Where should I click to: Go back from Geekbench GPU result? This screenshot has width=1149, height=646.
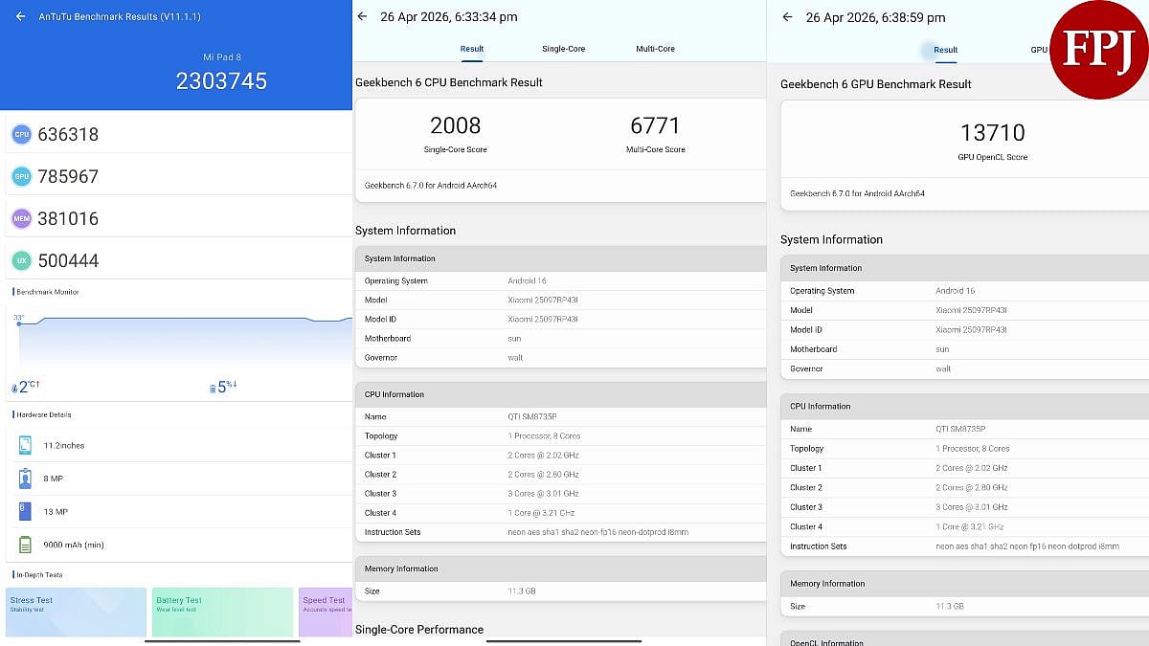coord(787,17)
